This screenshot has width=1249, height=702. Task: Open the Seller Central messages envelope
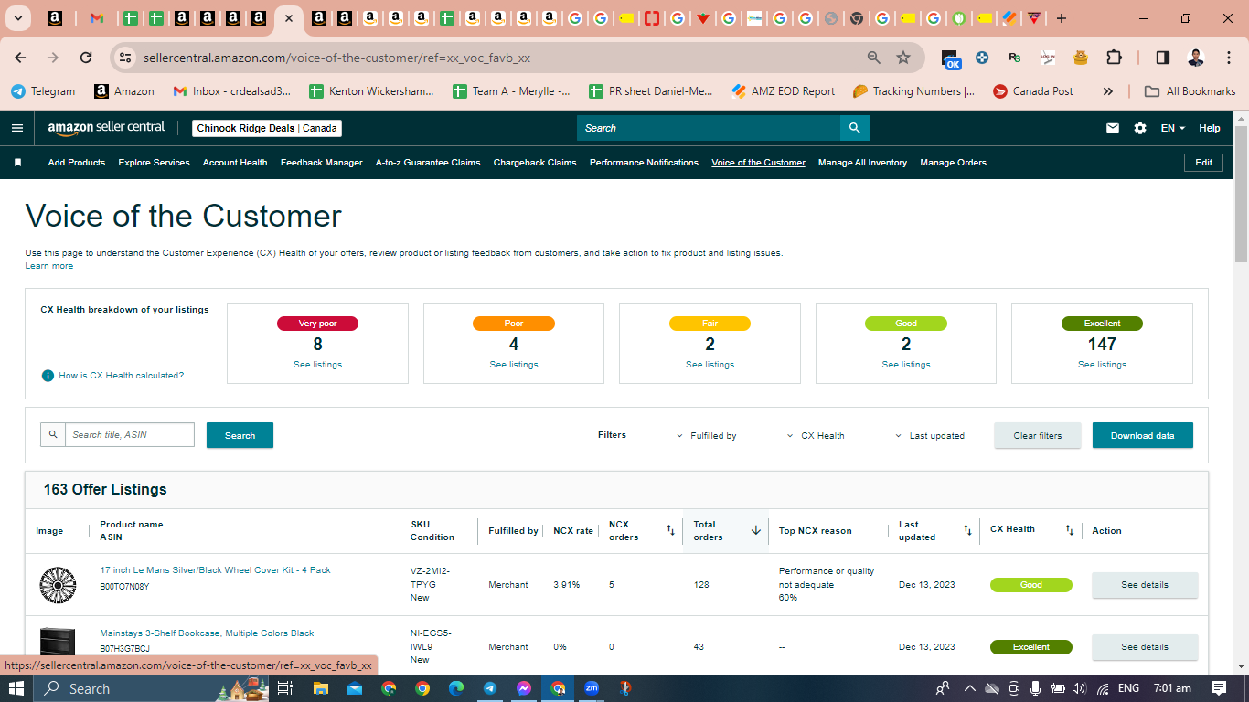pos(1113,128)
